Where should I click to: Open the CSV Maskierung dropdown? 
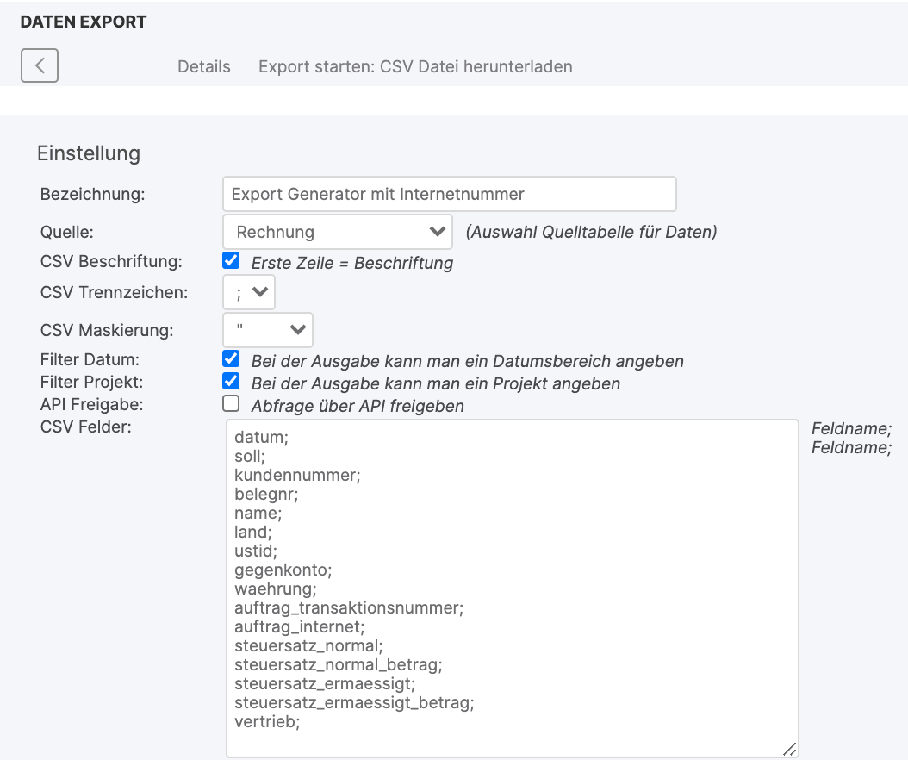268,330
